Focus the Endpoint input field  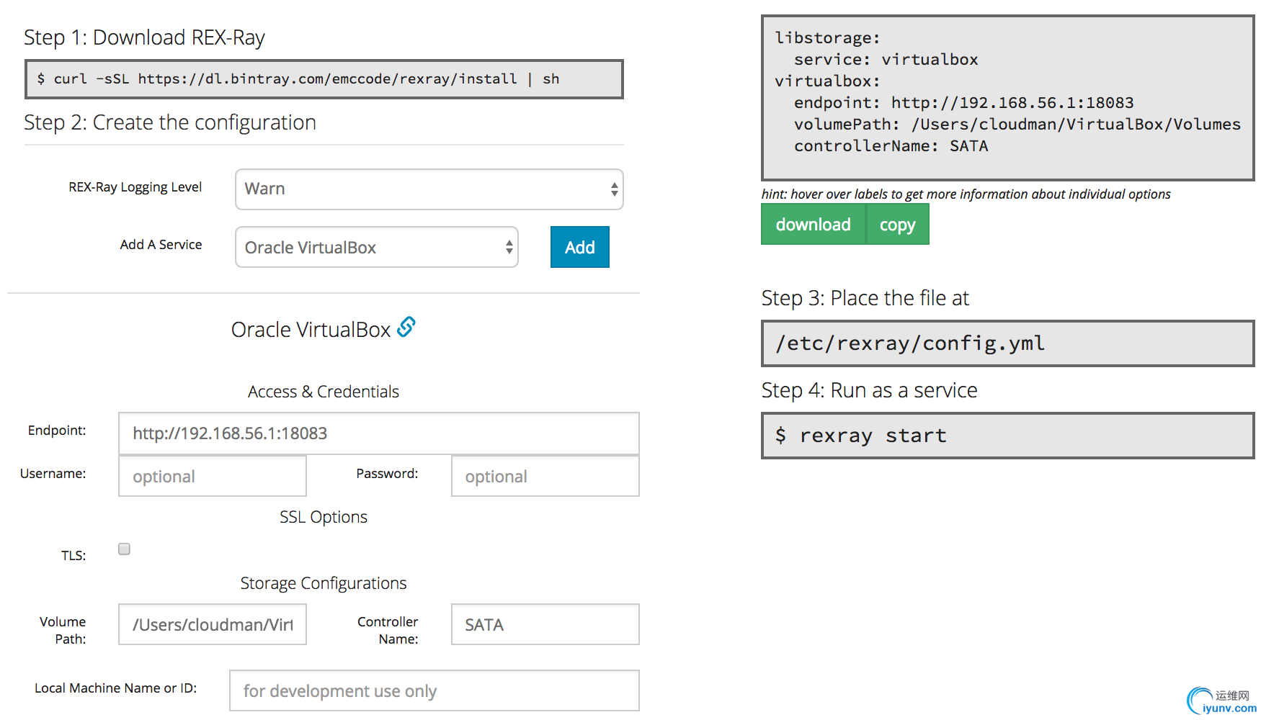coord(378,433)
